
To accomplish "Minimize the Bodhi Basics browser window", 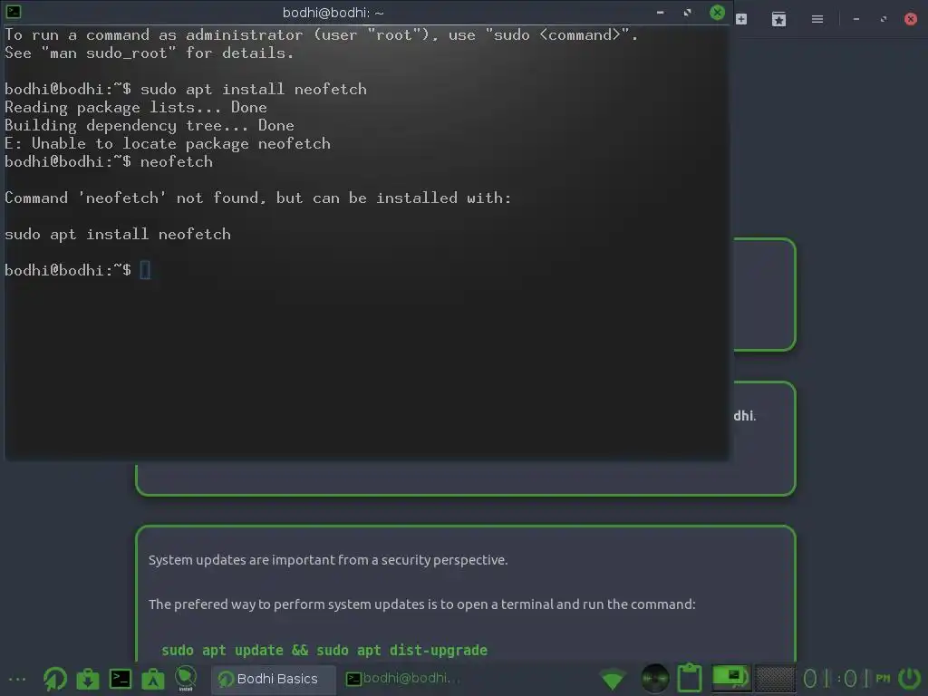I will tap(855, 20).
